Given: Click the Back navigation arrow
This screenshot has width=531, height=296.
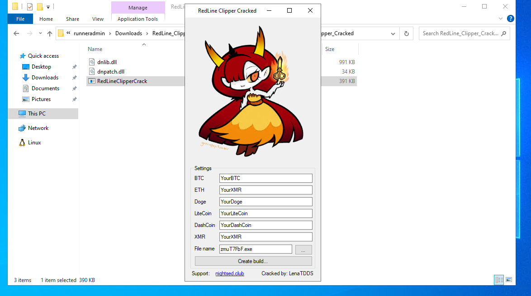Looking at the screenshot, I should point(16,33).
